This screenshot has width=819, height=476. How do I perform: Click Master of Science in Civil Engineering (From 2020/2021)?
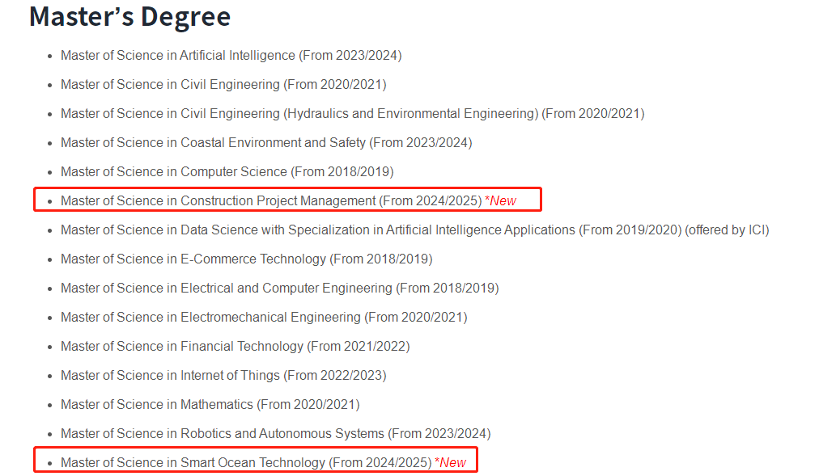170,85
